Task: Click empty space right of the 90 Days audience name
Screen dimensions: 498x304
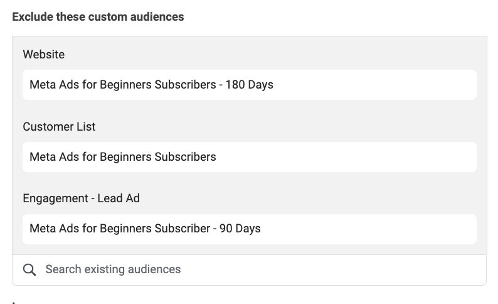Action: click(x=368, y=229)
